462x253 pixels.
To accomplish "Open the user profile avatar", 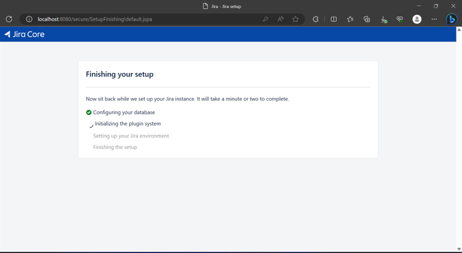I will coord(417,19).
